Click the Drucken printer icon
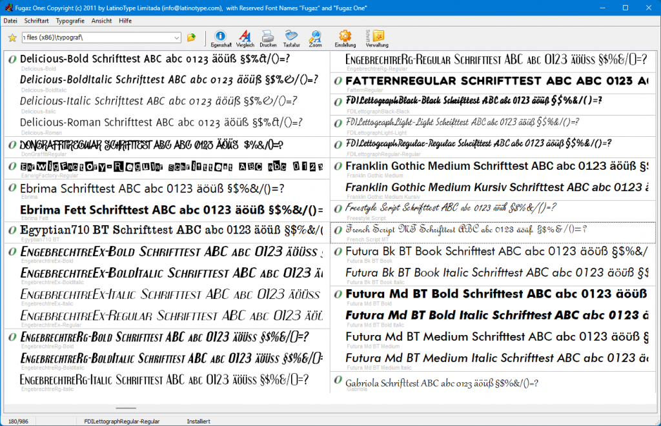Image resolution: width=661 pixels, height=426 pixels. click(268, 37)
